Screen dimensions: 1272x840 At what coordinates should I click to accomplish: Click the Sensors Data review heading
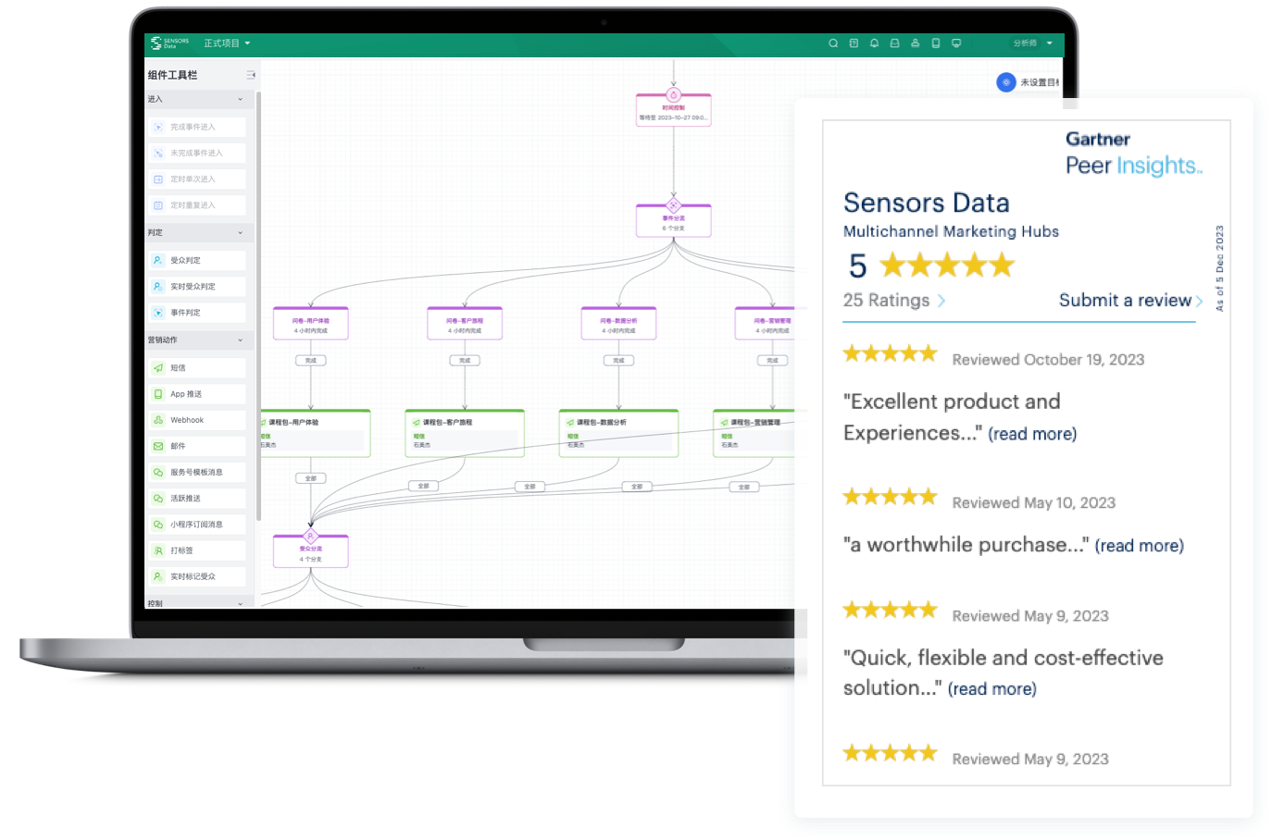[x=927, y=203]
